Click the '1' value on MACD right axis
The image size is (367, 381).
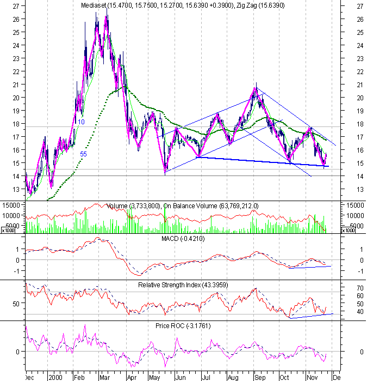coord(362,250)
